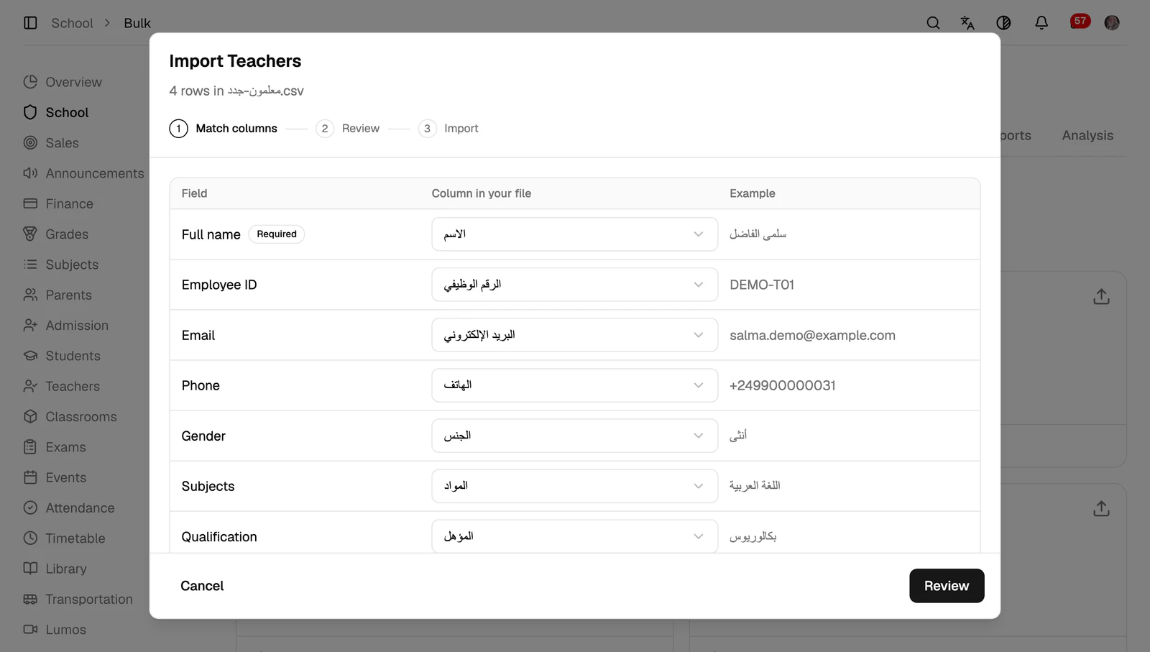The width and height of the screenshot is (1150, 652).
Task: Switch to the Analysis tab
Action: [1087, 135]
